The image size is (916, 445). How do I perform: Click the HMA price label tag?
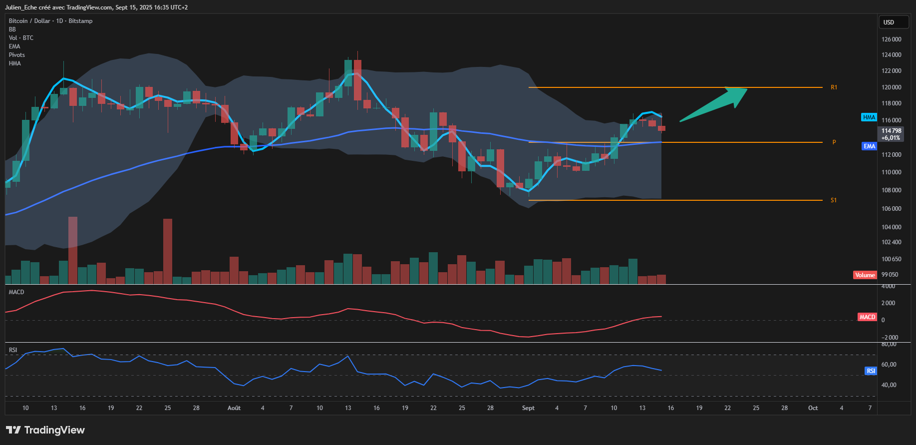[x=869, y=117]
